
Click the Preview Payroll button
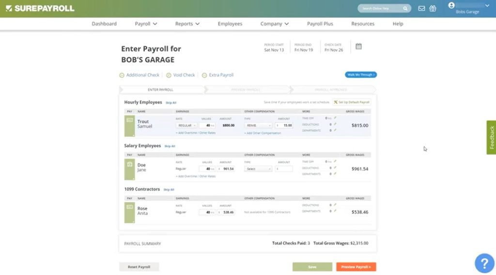point(356,267)
